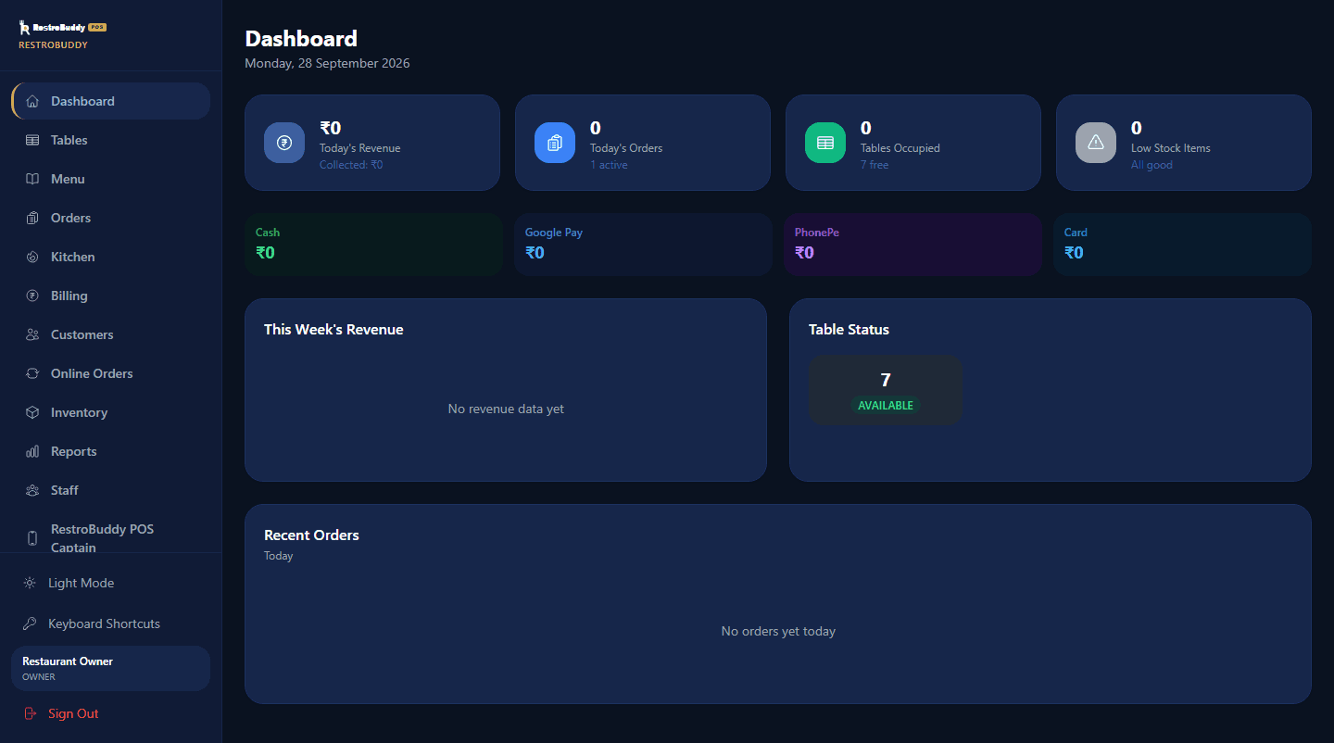Open Staff management label
The image size is (1334, 743).
pyautogui.click(x=65, y=490)
